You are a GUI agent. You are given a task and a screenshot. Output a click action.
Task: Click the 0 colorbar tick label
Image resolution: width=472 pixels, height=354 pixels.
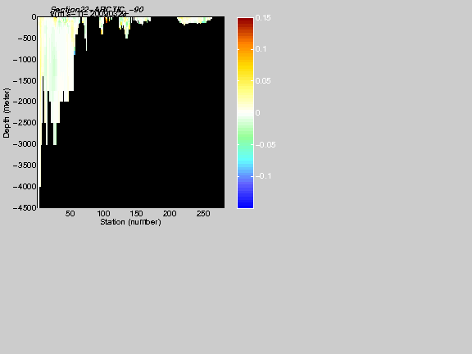pos(257,112)
